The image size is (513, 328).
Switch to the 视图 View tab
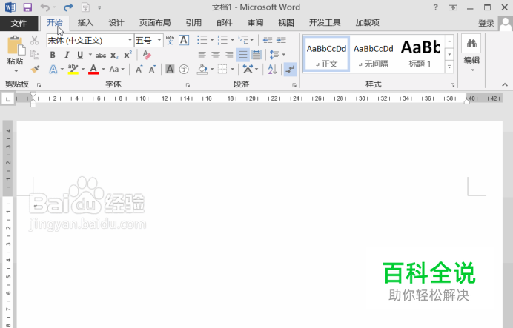coord(286,23)
